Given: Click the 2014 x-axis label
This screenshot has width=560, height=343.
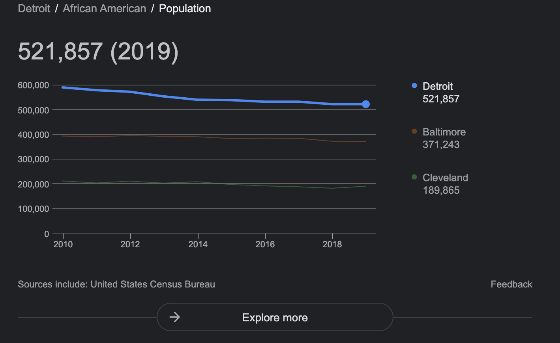Looking at the screenshot, I should click(x=198, y=244).
